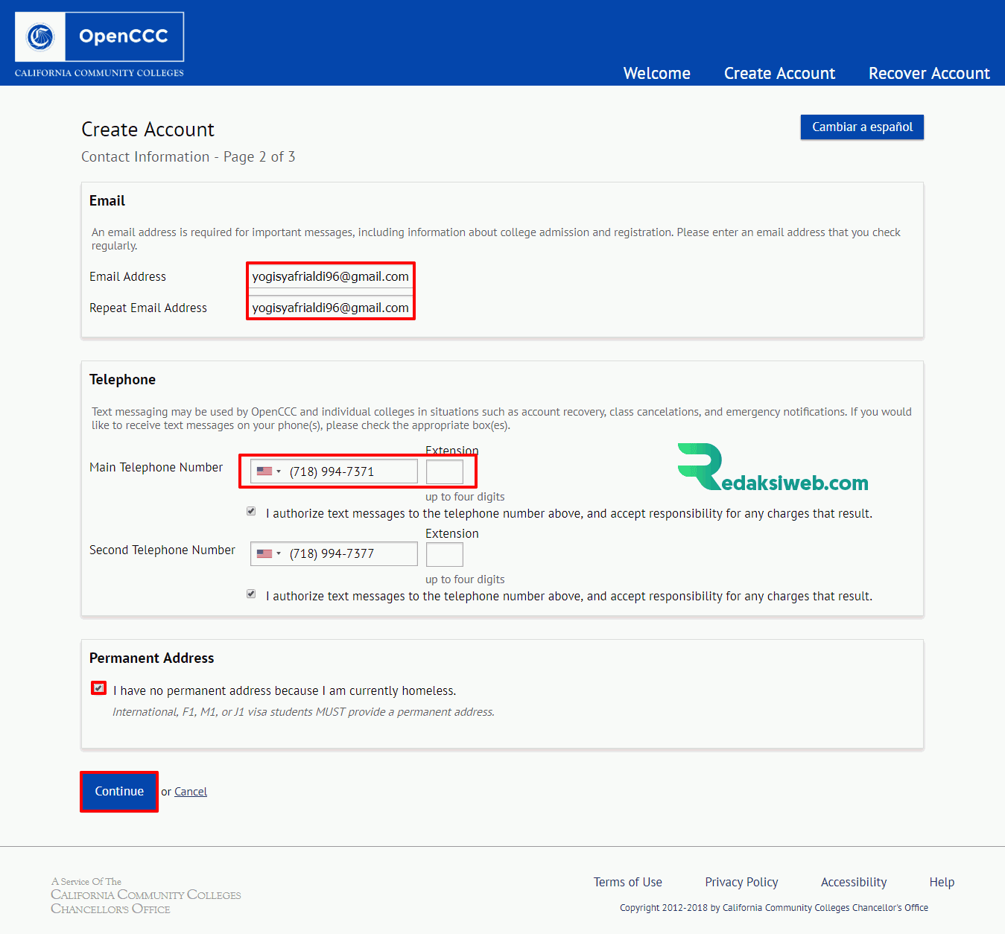The width and height of the screenshot is (1005, 934).
Task: Toggle the no permanent address checkbox
Action: click(98, 687)
